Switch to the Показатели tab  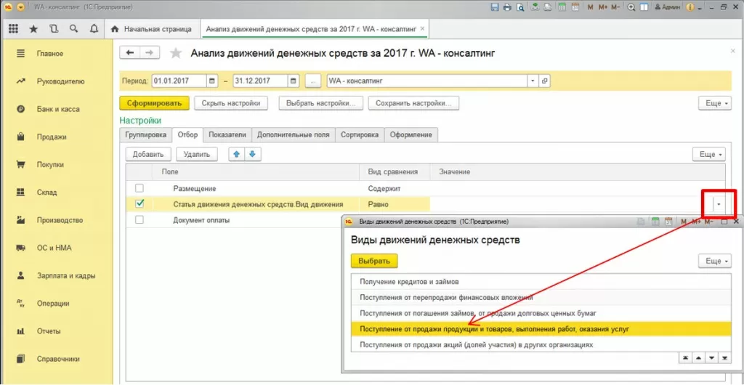click(x=227, y=134)
